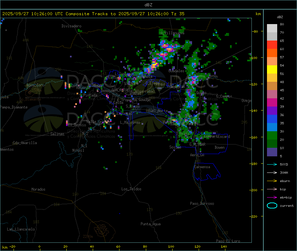Click the 60 km horizontal axis tick label
Viewport: 297px width, 251px height.
(118, 246)
